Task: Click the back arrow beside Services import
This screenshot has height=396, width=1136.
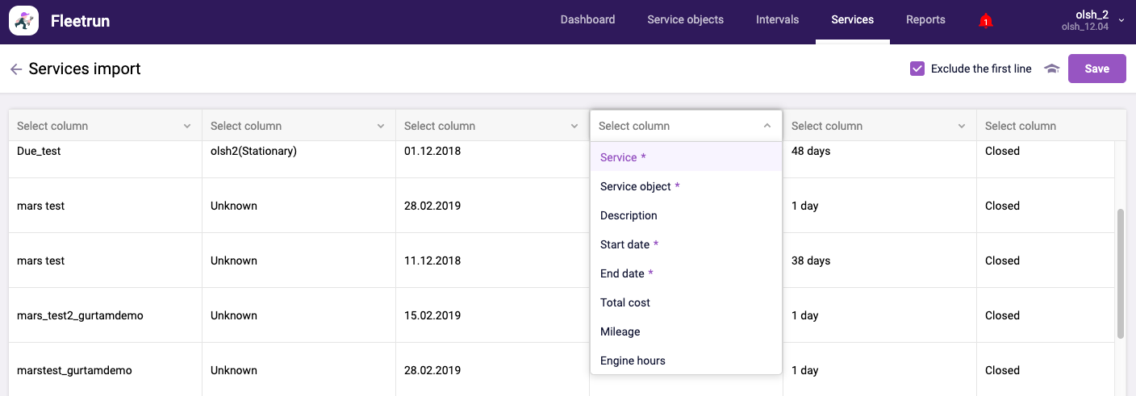Action: pyautogui.click(x=15, y=69)
